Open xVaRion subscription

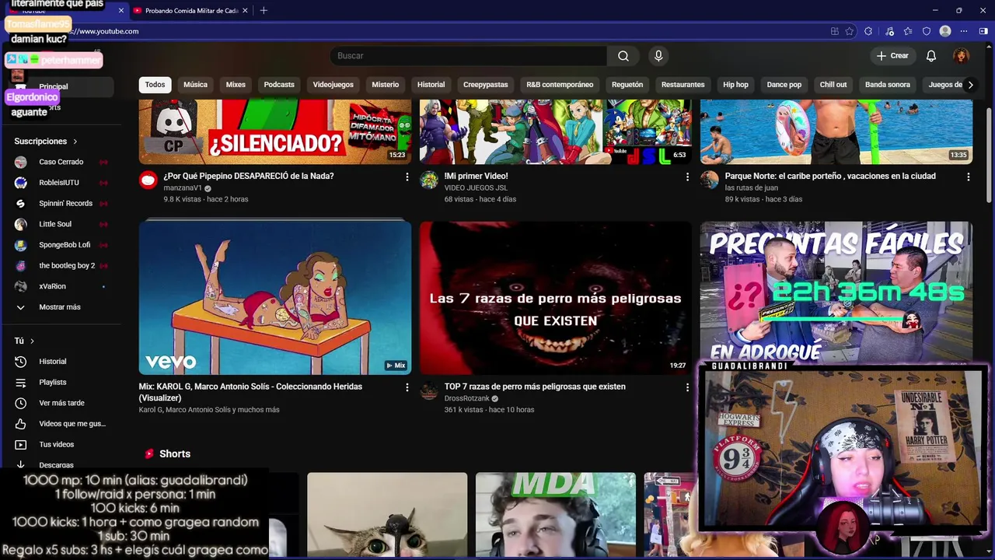pyautogui.click(x=62, y=286)
